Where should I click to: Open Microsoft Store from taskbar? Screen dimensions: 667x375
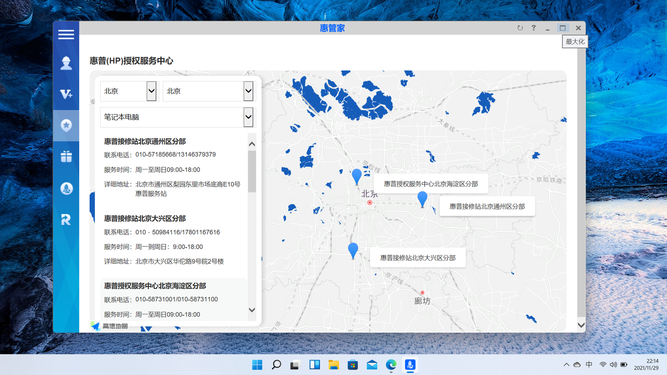coord(353,365)
